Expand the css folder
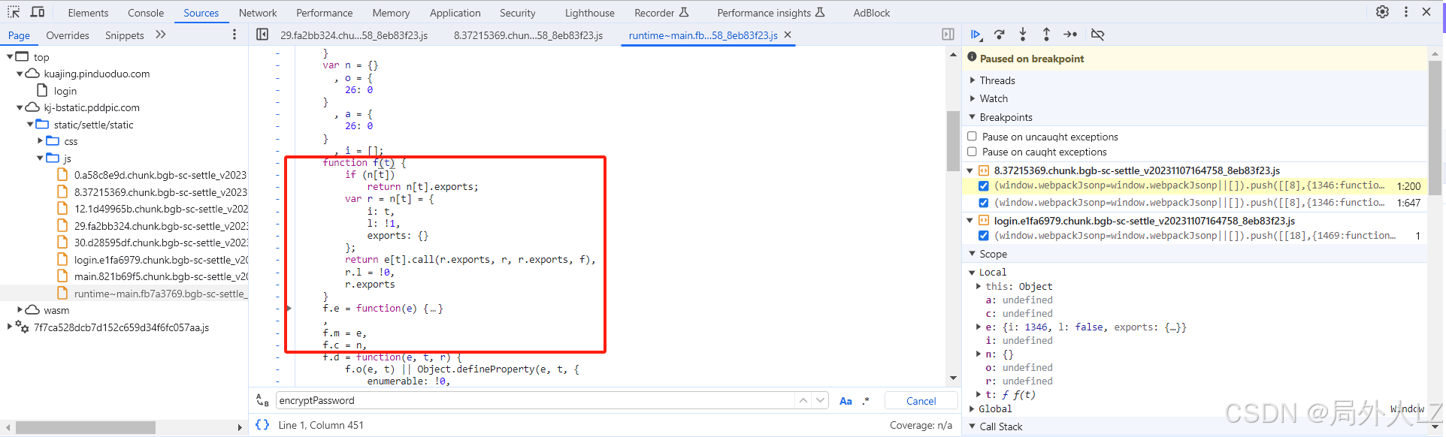 coord(41,141)
